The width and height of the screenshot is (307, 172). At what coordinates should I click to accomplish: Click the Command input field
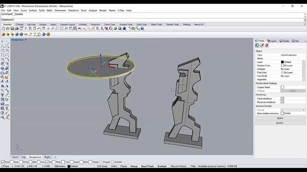coord(159,20)
